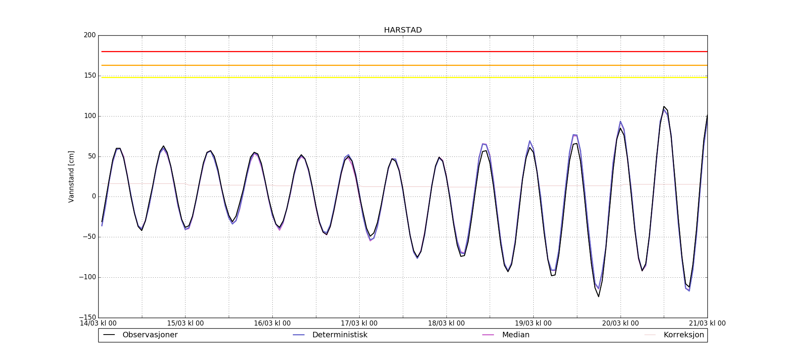Click the Korreksjon legend label
Image resolution: width=786 pixels, height=353 pixels.
point(683,335)
